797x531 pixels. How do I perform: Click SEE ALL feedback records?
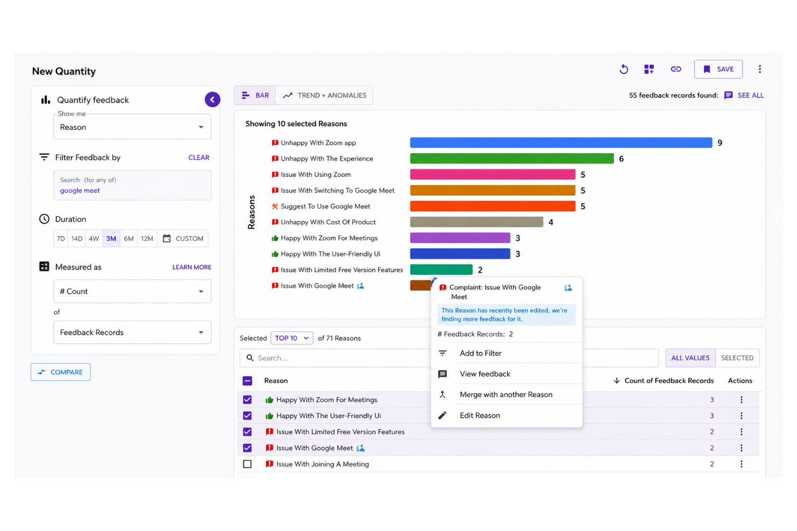click(x=751, y=95)
